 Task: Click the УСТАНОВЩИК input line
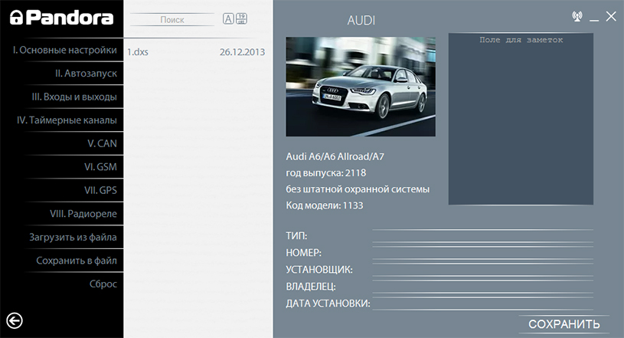click(482, 270)
